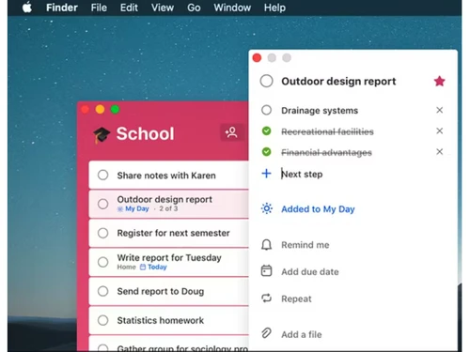Open the Go menu
This screenshot has width=470, height=352.
194,8
